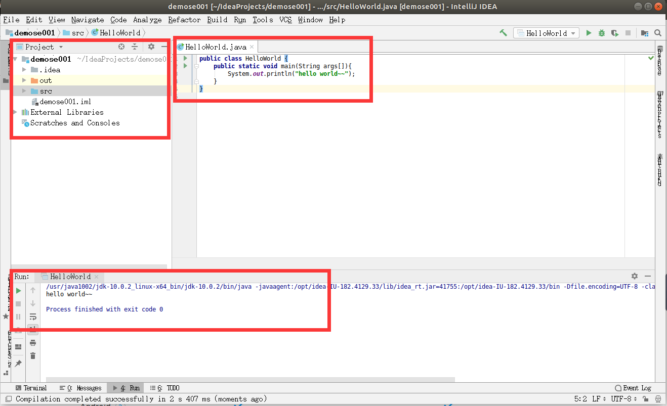Expand the out folder

coord(24,80)
